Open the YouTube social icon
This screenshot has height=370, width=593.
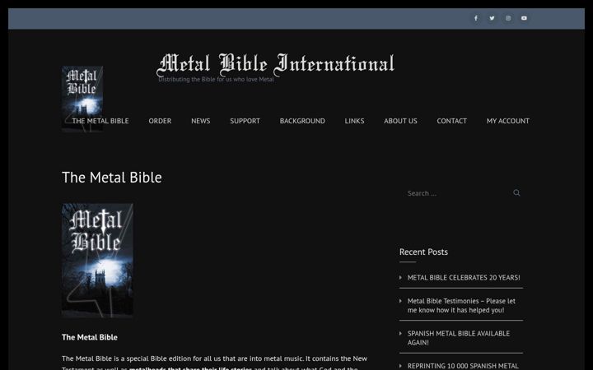tap(524, 18)
